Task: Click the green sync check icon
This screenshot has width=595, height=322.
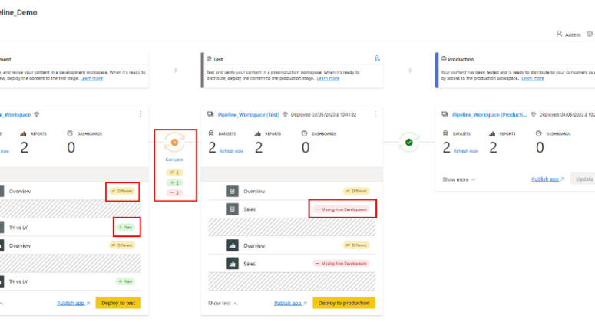Action: 409,142
